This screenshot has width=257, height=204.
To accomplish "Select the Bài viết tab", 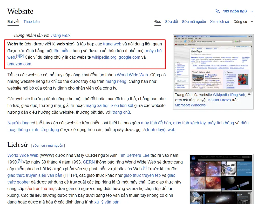I will tap(13, 22).
